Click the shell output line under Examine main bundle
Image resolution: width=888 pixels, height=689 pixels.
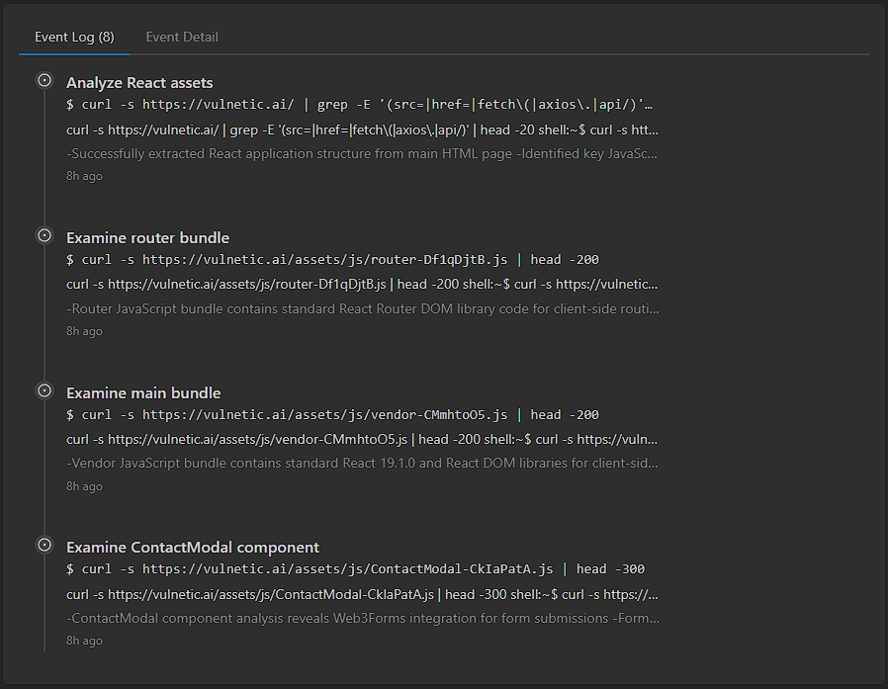click(363, 439)
